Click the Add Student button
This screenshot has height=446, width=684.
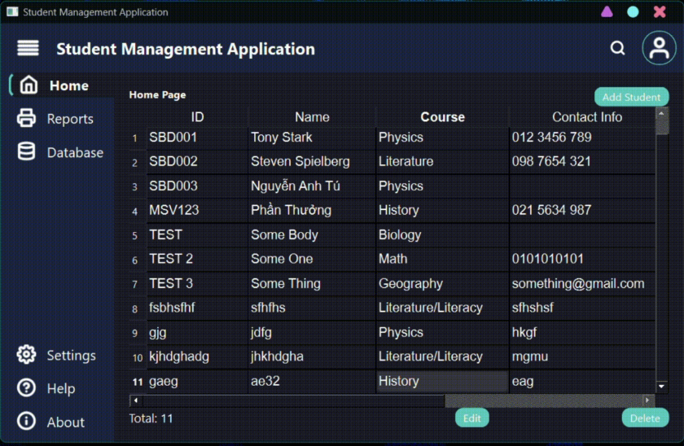[631, 97]
